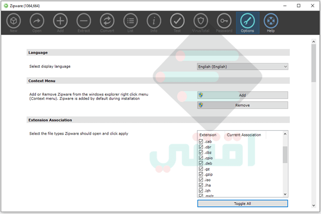Toggle the .gz extension checkbox

pyautogui.click(x=201, y=169)
